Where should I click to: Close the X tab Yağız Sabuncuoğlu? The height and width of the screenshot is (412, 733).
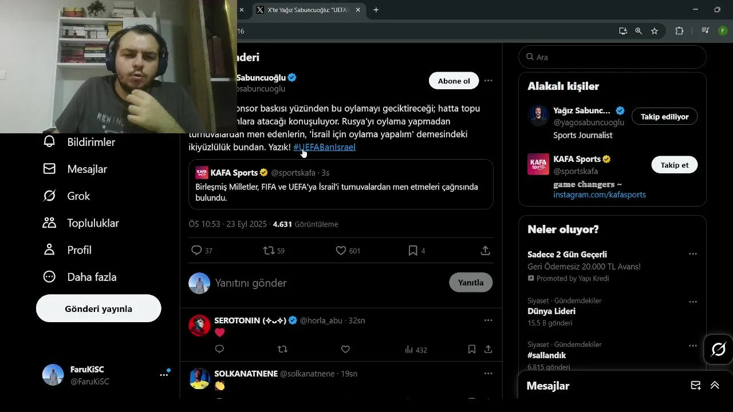pos(358,10)
